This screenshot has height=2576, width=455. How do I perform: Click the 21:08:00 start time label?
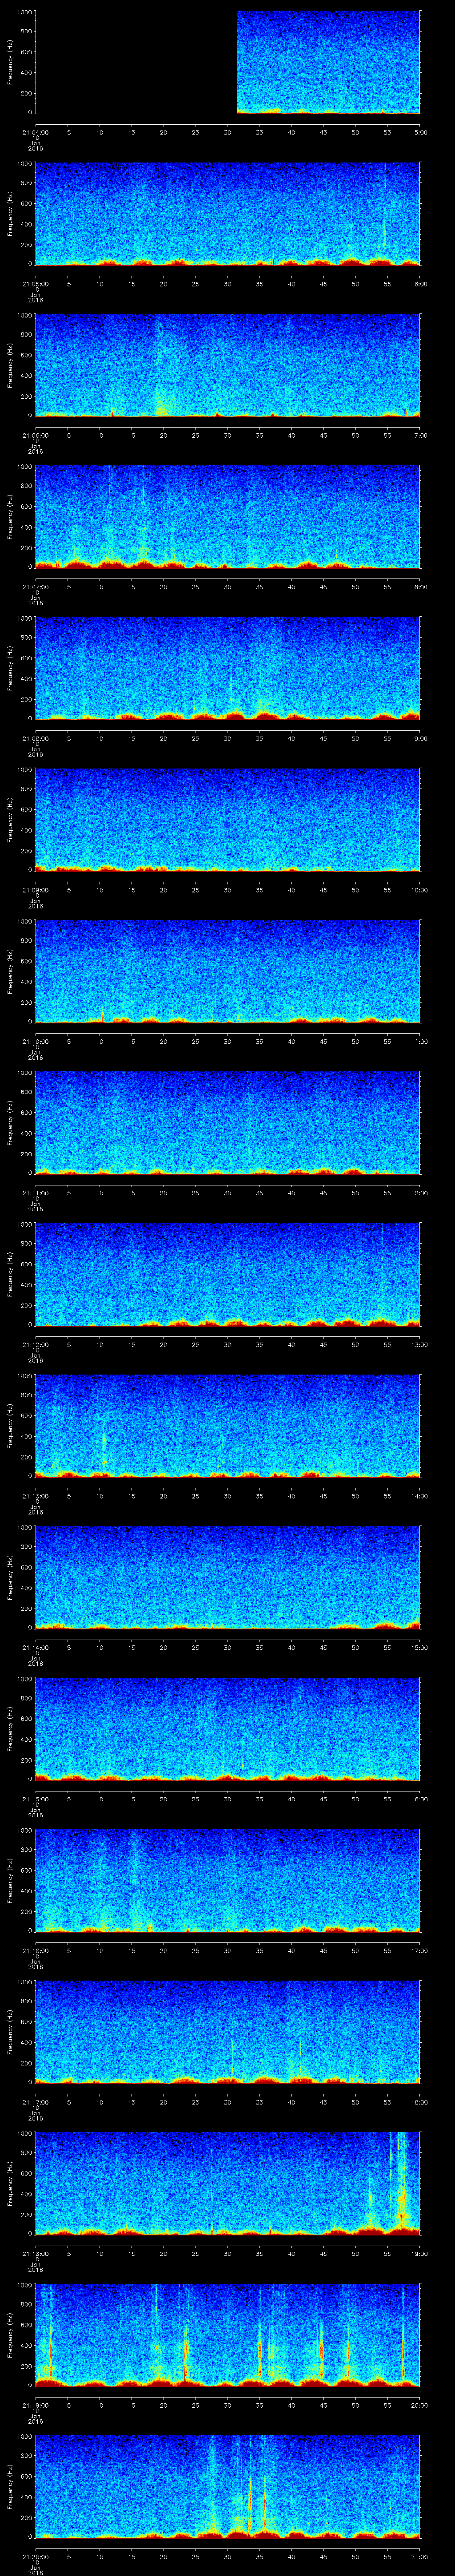pyautogui.click(x=35, y=738)
